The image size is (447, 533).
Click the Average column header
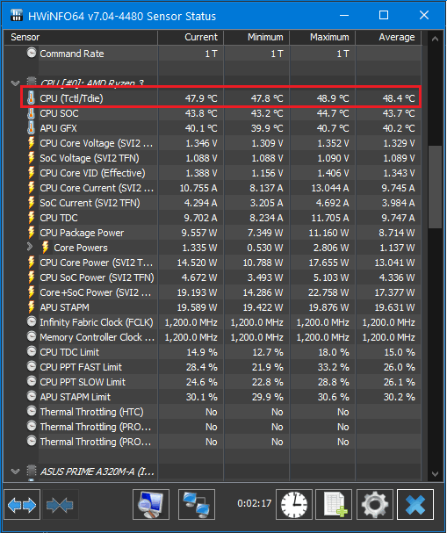point(388,38)
